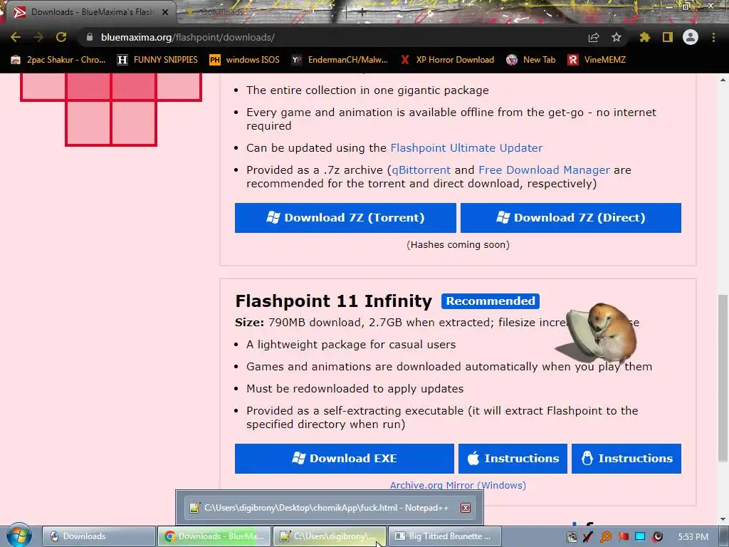Switch to Big Tittied Brunette taskbar button
This screenshot has width=729, height=547.
[444, 536]
